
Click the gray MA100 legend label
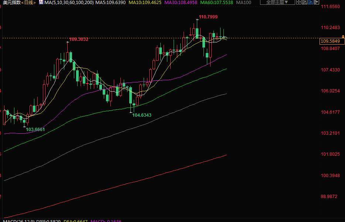click(243, 3)
